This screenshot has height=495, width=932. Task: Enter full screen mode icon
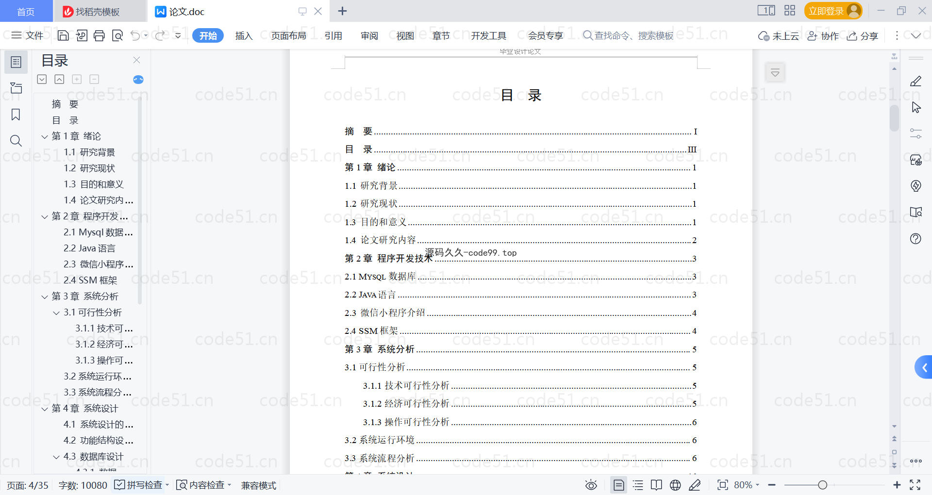915,485
